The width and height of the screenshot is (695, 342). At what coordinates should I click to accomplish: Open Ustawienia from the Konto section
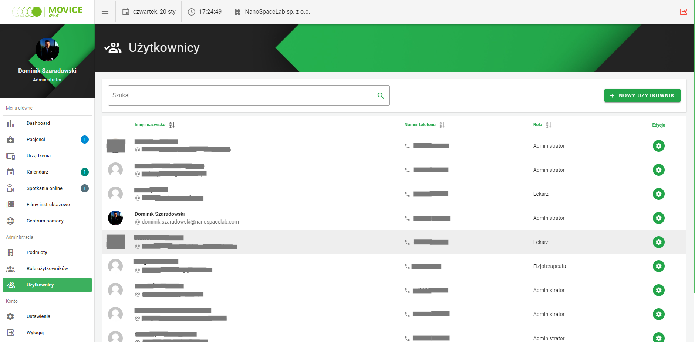(x=38, y=316)
